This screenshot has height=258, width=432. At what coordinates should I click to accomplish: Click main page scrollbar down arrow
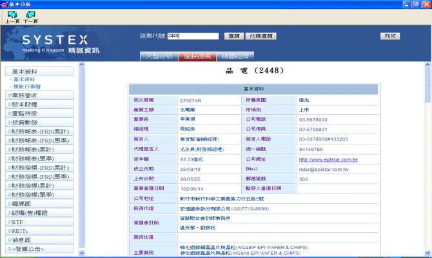coord(427,252)
